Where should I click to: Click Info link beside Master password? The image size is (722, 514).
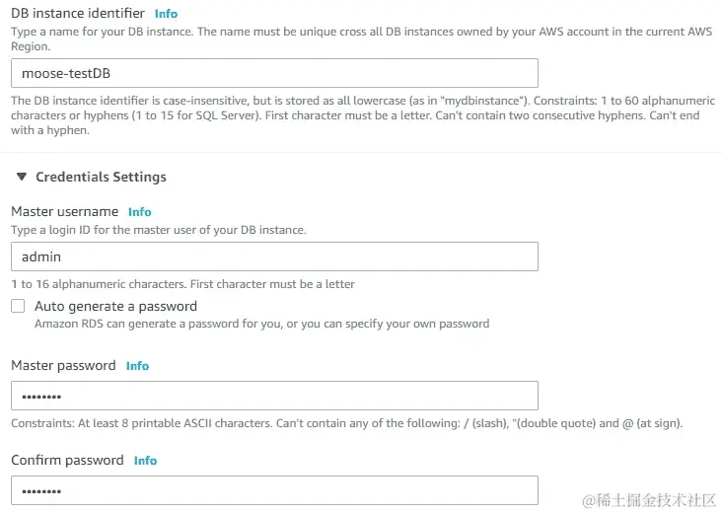[137, 366]
